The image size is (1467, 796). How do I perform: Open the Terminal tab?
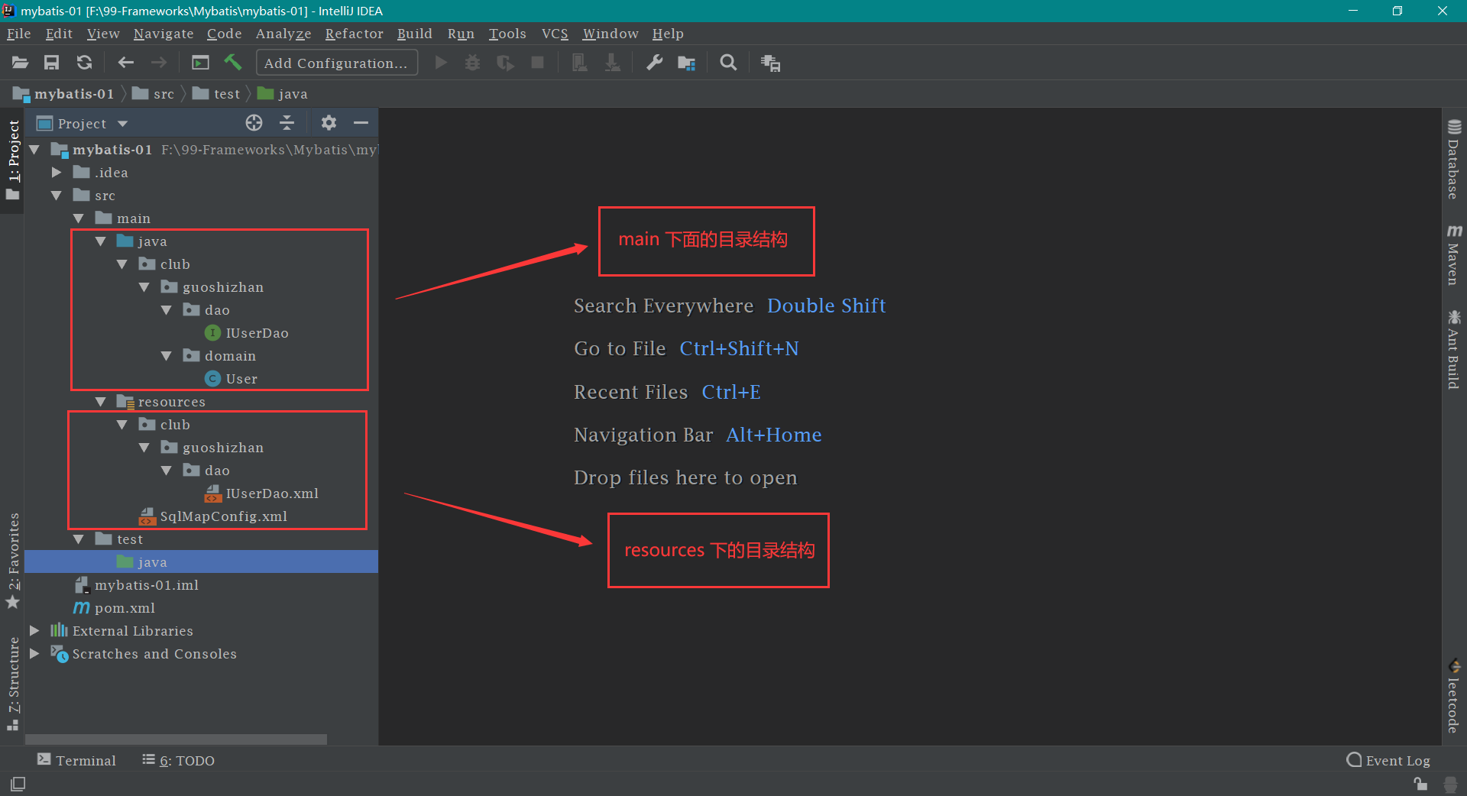tap(76, 760)
